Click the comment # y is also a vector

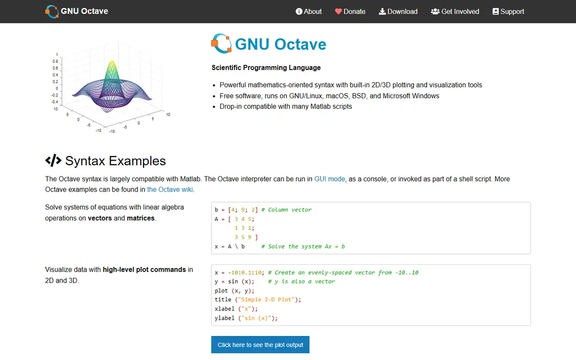tap(302, 282)
